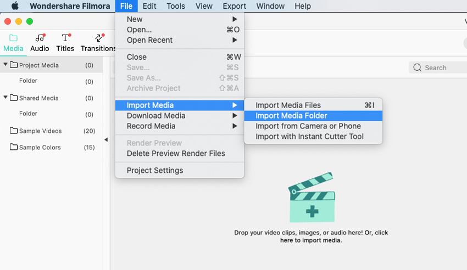Collapse the Shared Media tree
The width and height of the screenshot is (467, 270).
coord(5,97)
